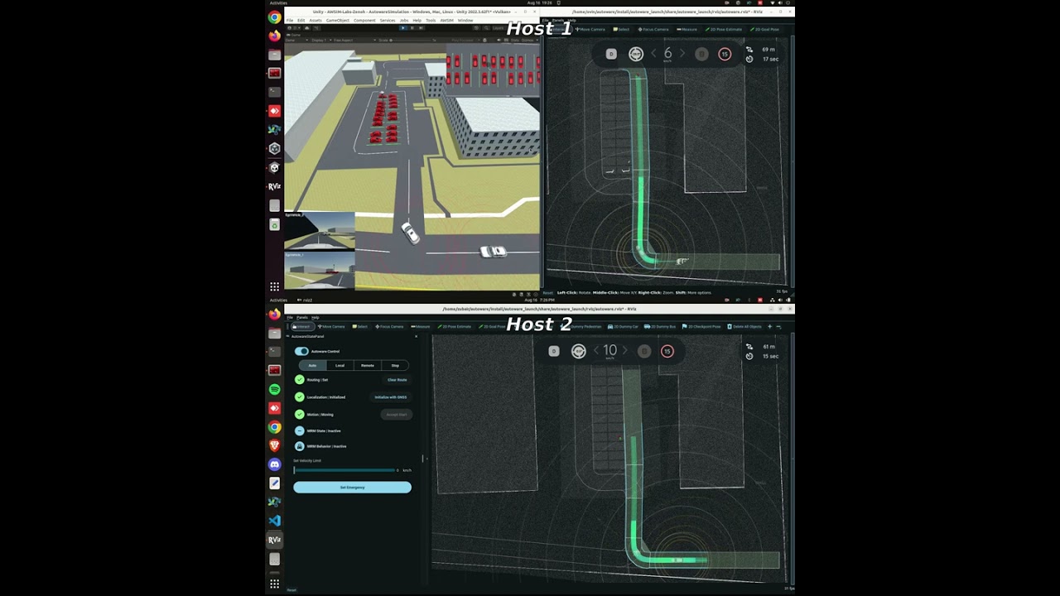
Task: Open RViz from the Host 2 dock
Action: point(274,540)
